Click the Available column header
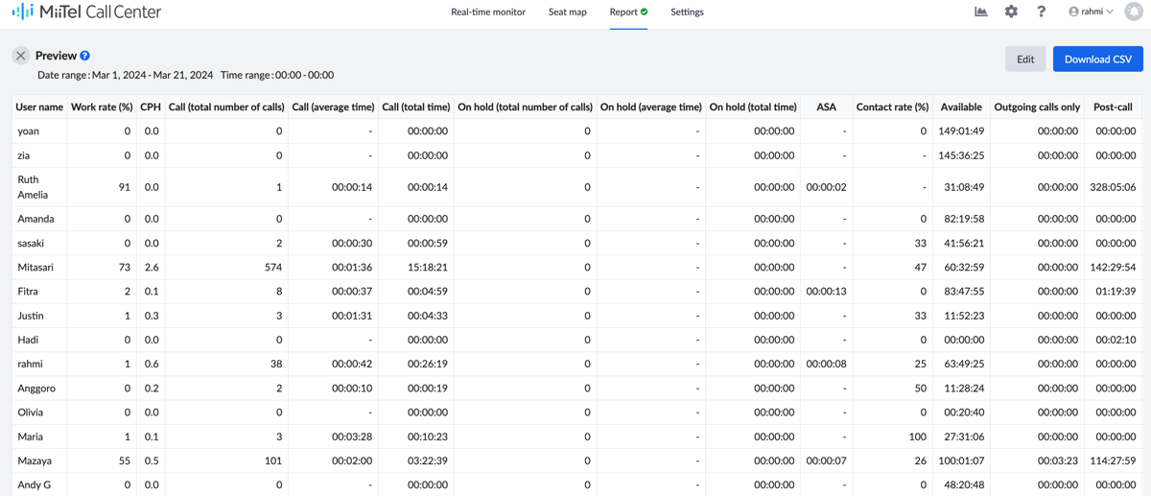Image resolution: width=1151 pixels, height=496 pixels. (x=961, y=106)
